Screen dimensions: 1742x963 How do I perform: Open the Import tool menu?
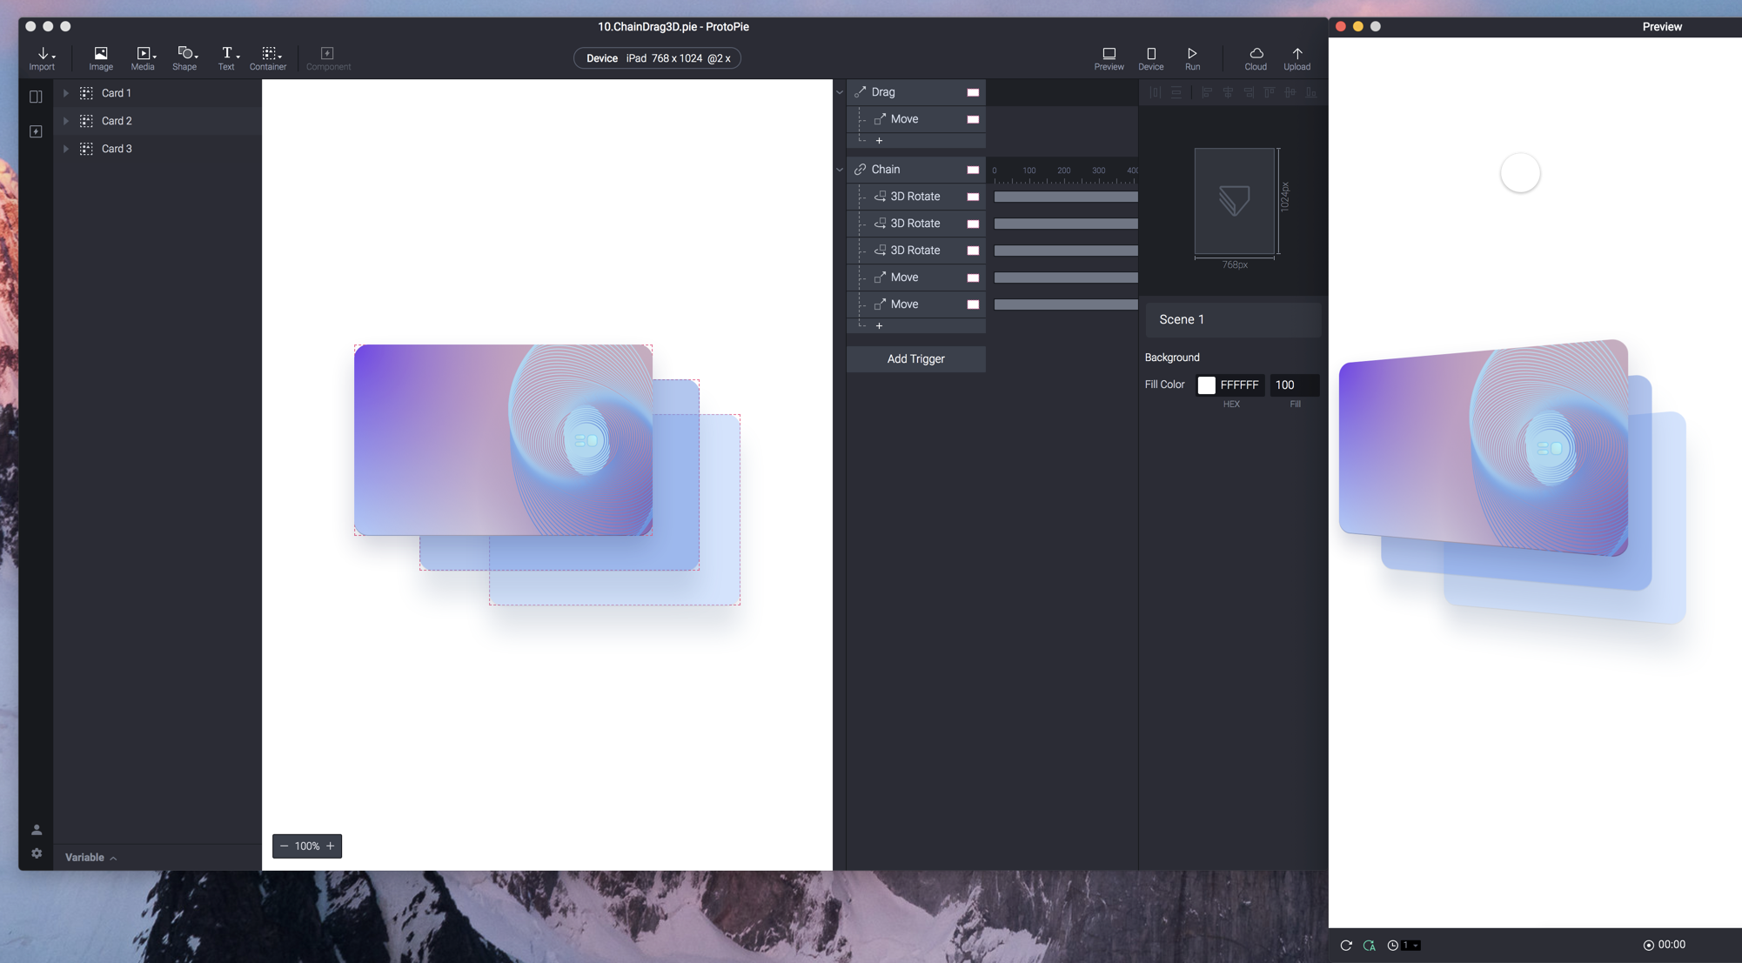pos(42,57)
